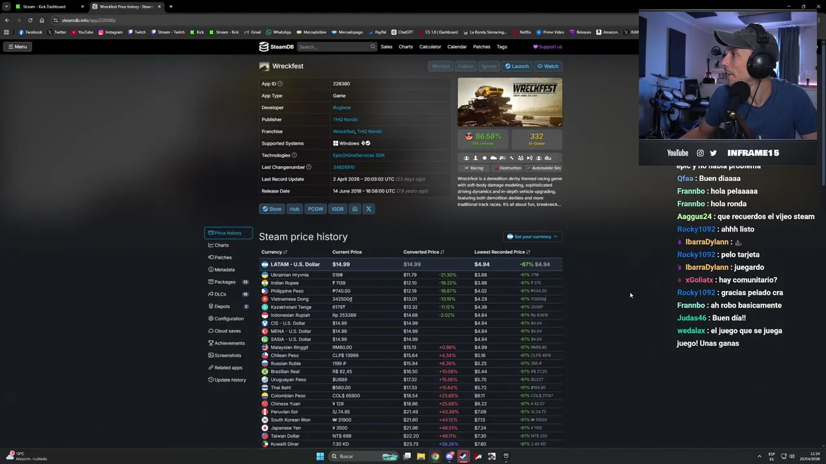Open File Explorer from the taskbar
Image resolution: width=826 pixels, height=464 pixels.
tap(421, 456)
